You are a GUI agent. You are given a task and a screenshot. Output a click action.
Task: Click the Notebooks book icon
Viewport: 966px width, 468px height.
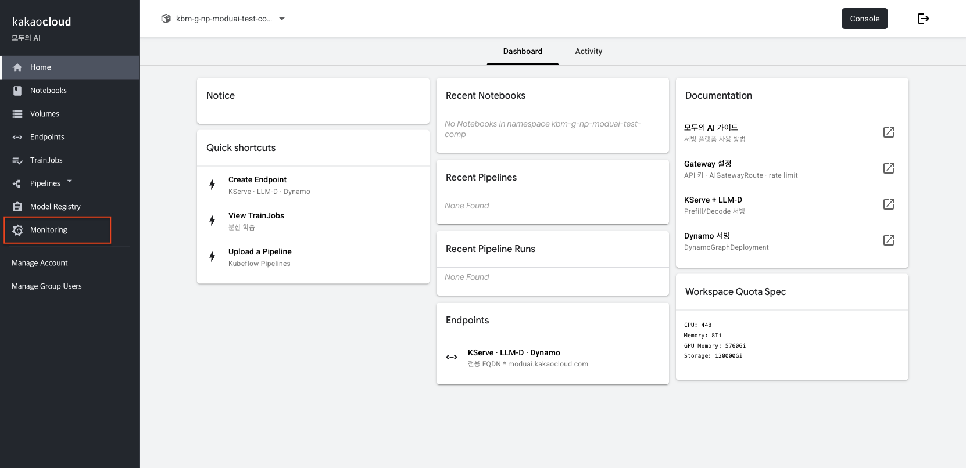[x=17, y=91]
